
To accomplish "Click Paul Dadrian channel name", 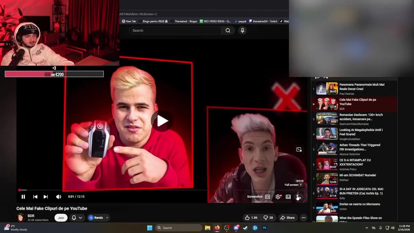I will (347, 94).
